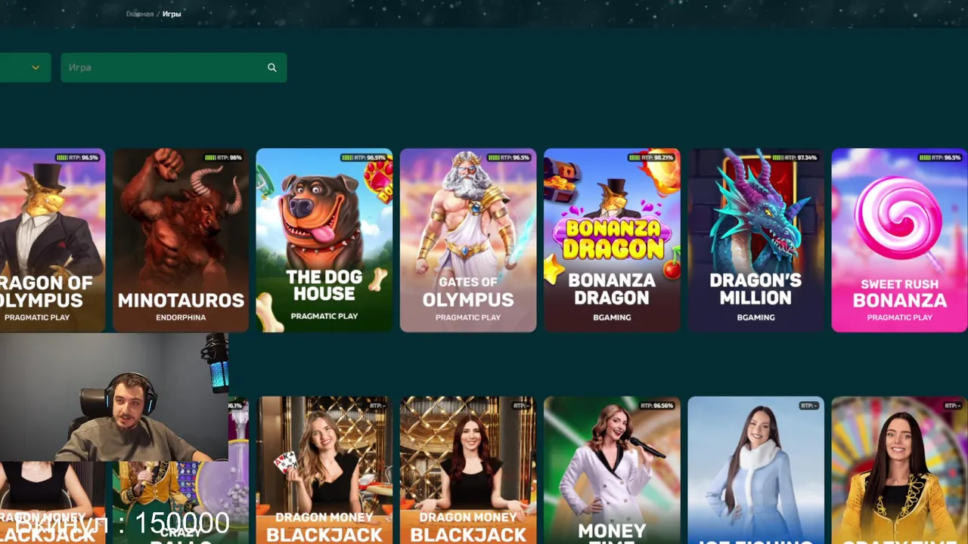Open the Crazy Time wheel game card
968x544 pixels.
(x=899, y=470)
